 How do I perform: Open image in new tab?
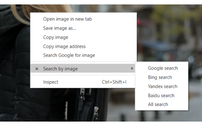pos(67,19)
